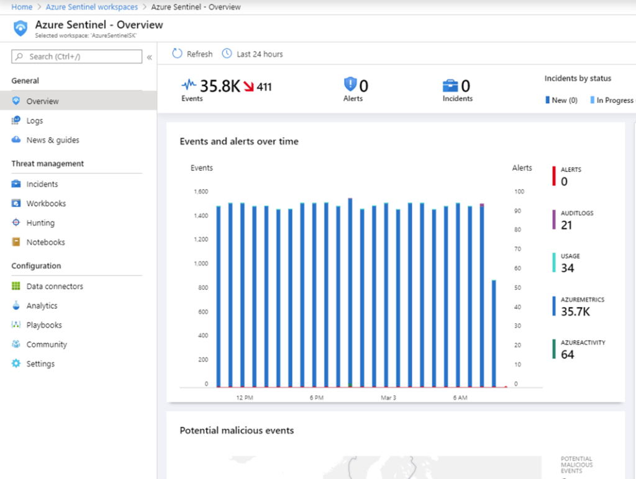The image size is (636, 479).
Task: Go to Incidents in Threat management
Action: pos(78,184)
